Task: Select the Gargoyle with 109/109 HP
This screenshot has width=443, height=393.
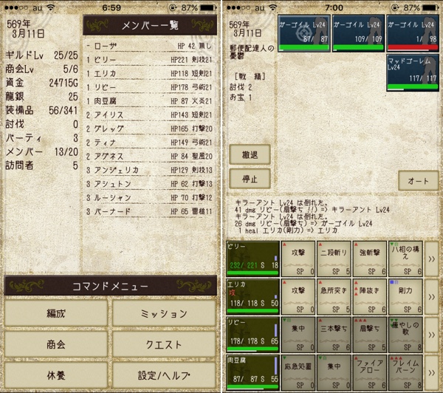Action: [358, 33]
